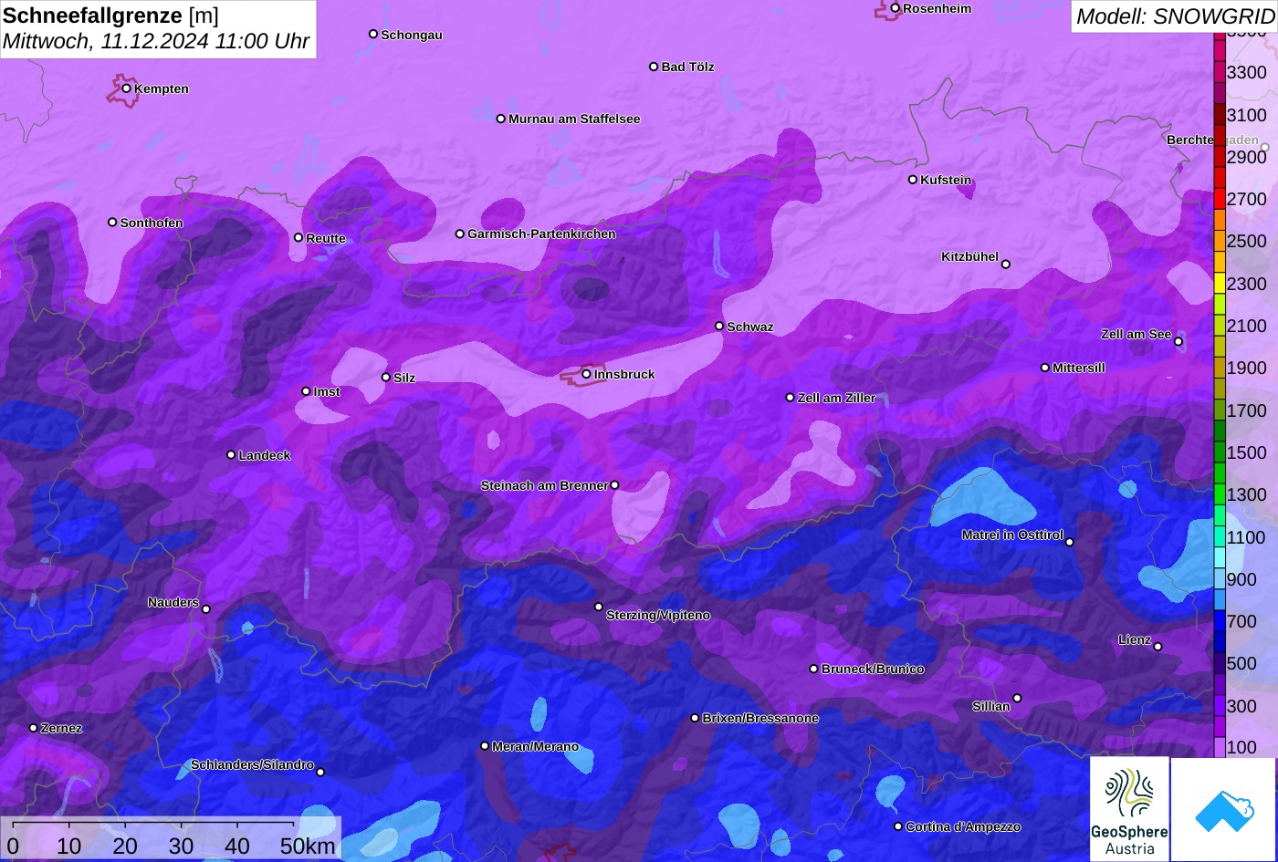This screenshot has height=862, width=1278.
Task: Click the 20 mark on scale bar
Action: [x=125, y=846]
